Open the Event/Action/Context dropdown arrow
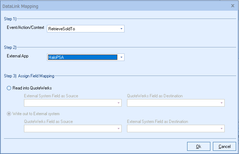Image resolution: width=239 pixels, height=154 pixels. click(121, 29)
